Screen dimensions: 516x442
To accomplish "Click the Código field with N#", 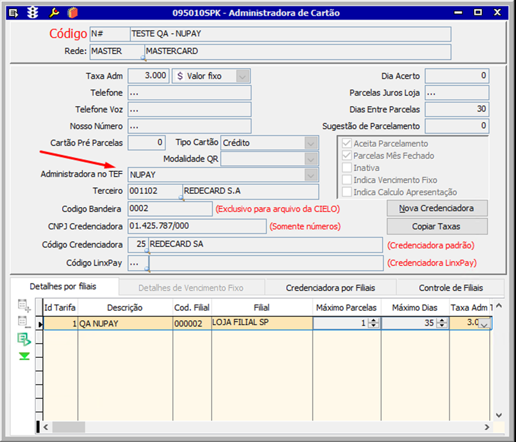I will click(110, 34).
